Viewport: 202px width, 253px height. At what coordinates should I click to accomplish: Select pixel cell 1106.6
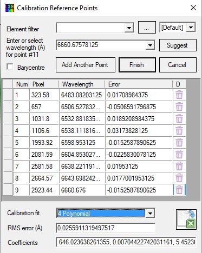tap(44, 131)
